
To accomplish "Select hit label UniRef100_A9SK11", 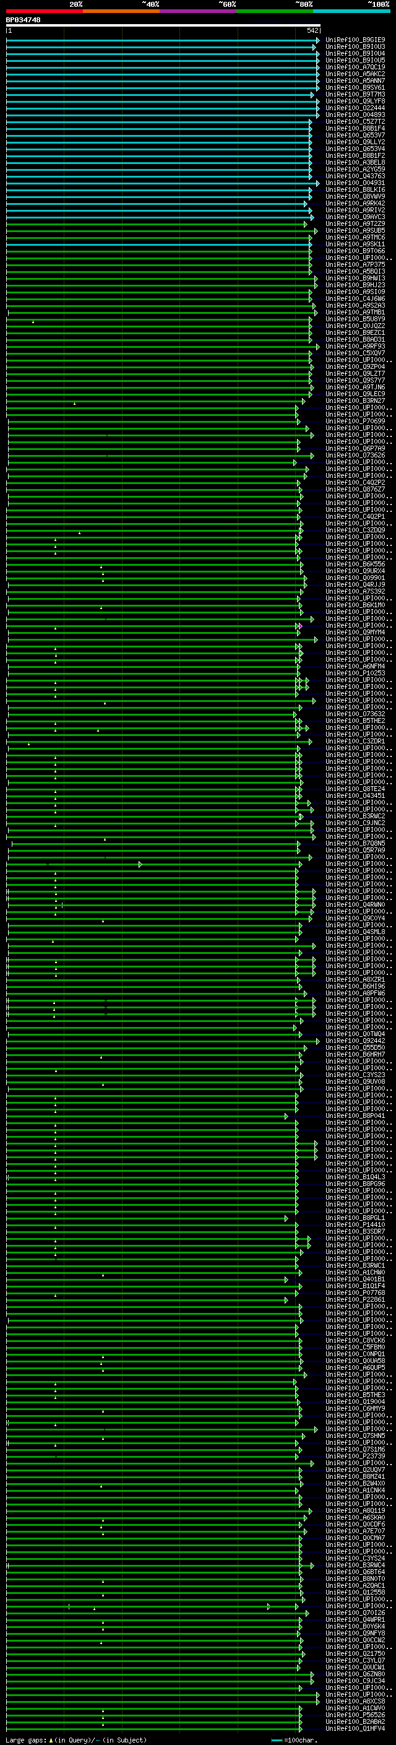I will click(x=355, y=245).
